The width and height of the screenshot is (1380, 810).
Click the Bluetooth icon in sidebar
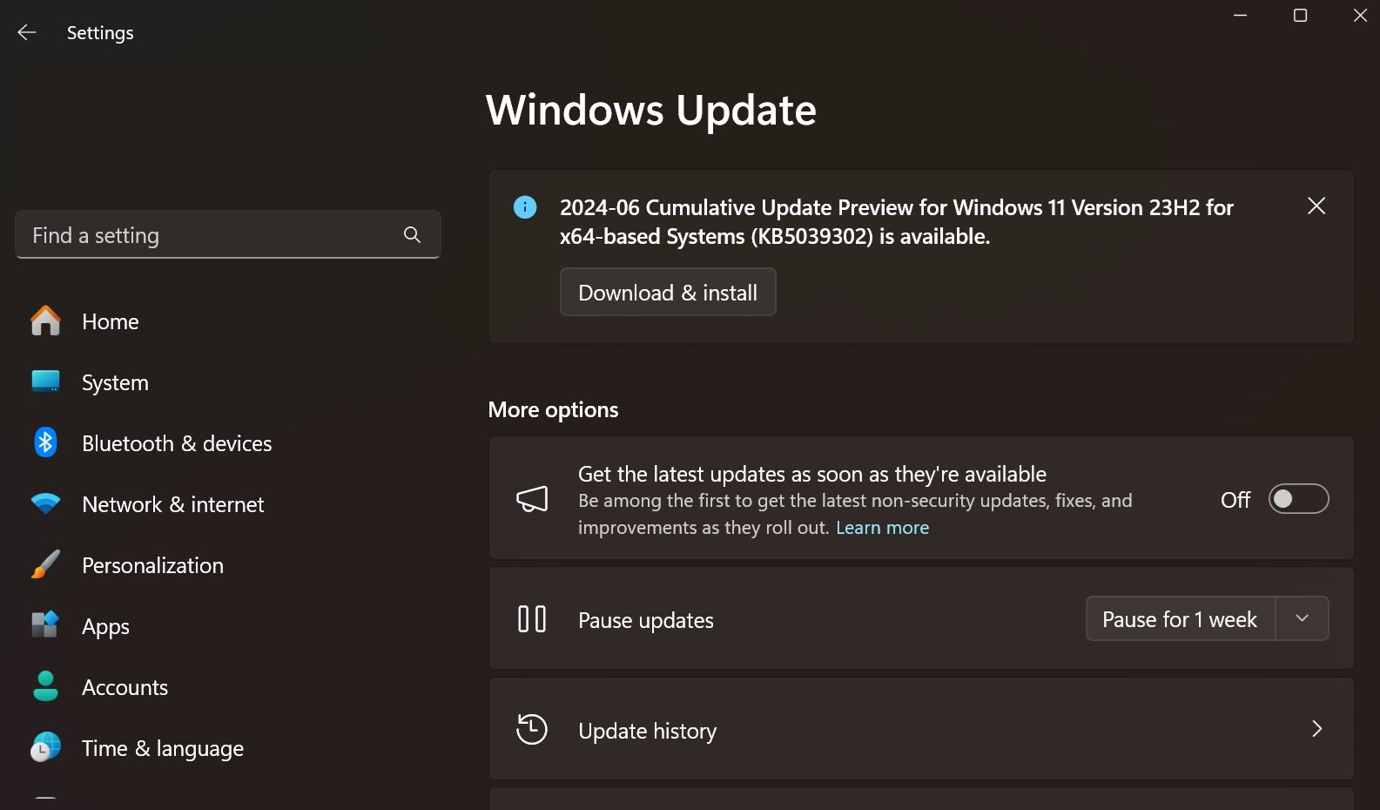(x=45, y=442)
